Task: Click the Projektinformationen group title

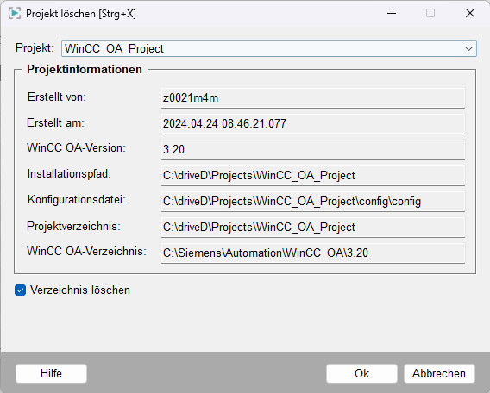Action: click(x=85, y=69)
